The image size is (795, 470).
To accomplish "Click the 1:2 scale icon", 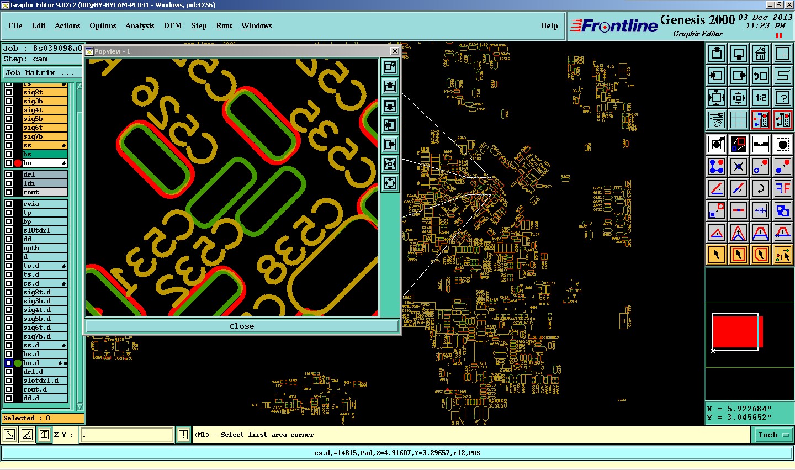I will 761,98.
